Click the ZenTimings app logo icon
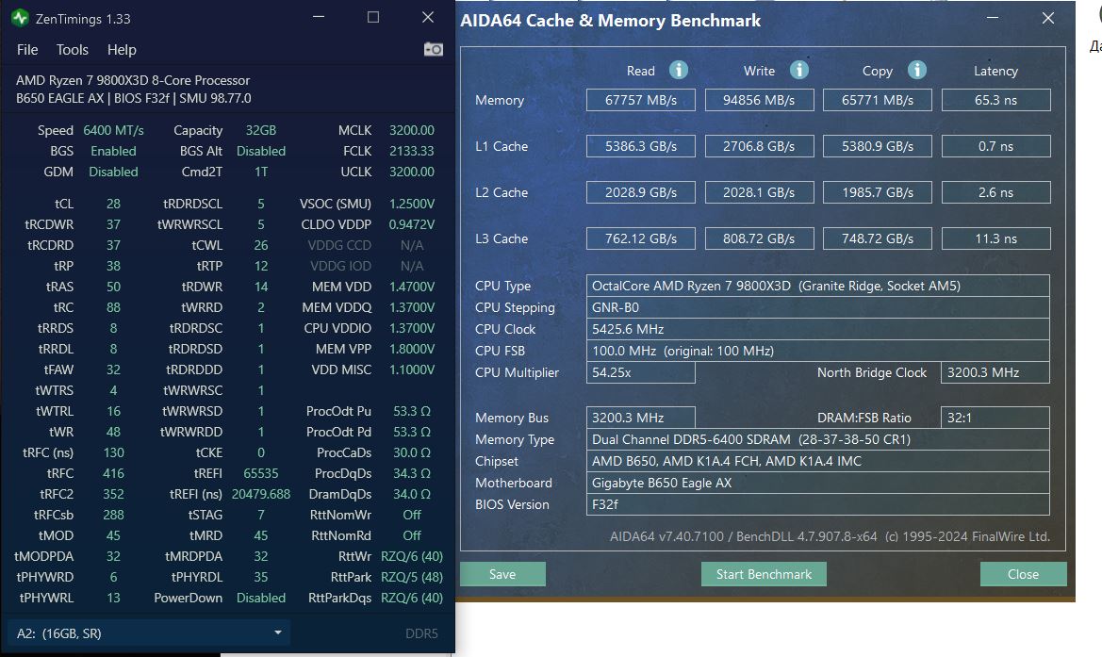The height and width of the screenshot is (657, 1102). coord(20,18)
